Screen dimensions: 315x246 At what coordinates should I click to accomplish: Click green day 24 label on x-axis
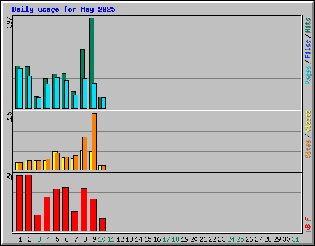(231, 239)
